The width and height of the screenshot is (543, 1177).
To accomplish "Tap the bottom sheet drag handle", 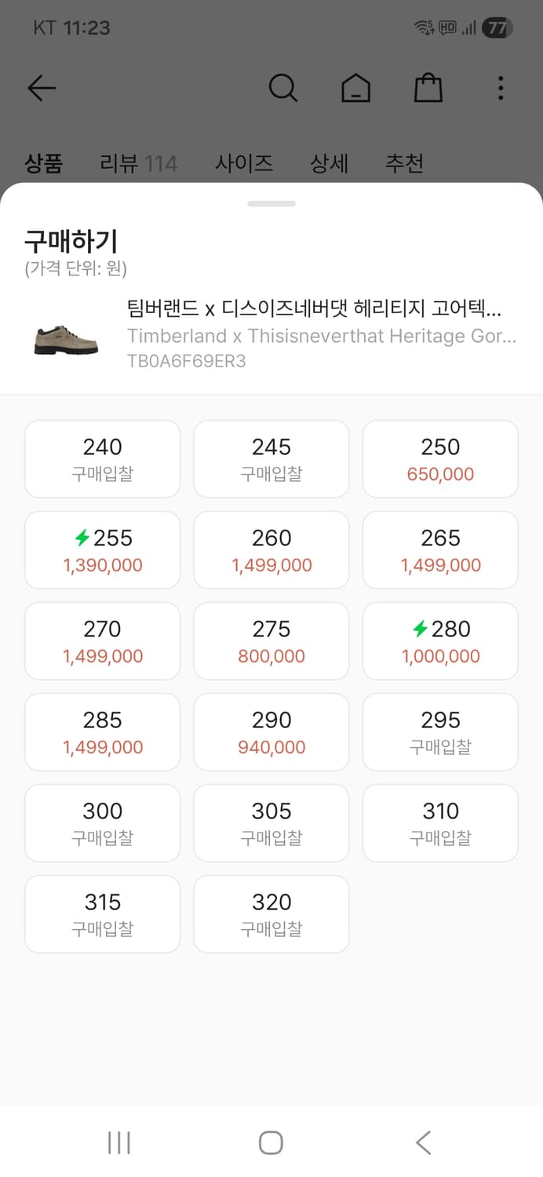I will pos(271,204).
